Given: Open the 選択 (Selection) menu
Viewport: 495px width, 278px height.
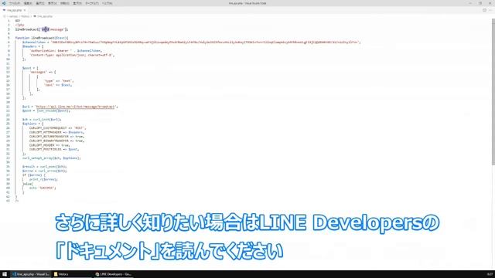Looking at the screenshot, I should (x=40, y=3).
